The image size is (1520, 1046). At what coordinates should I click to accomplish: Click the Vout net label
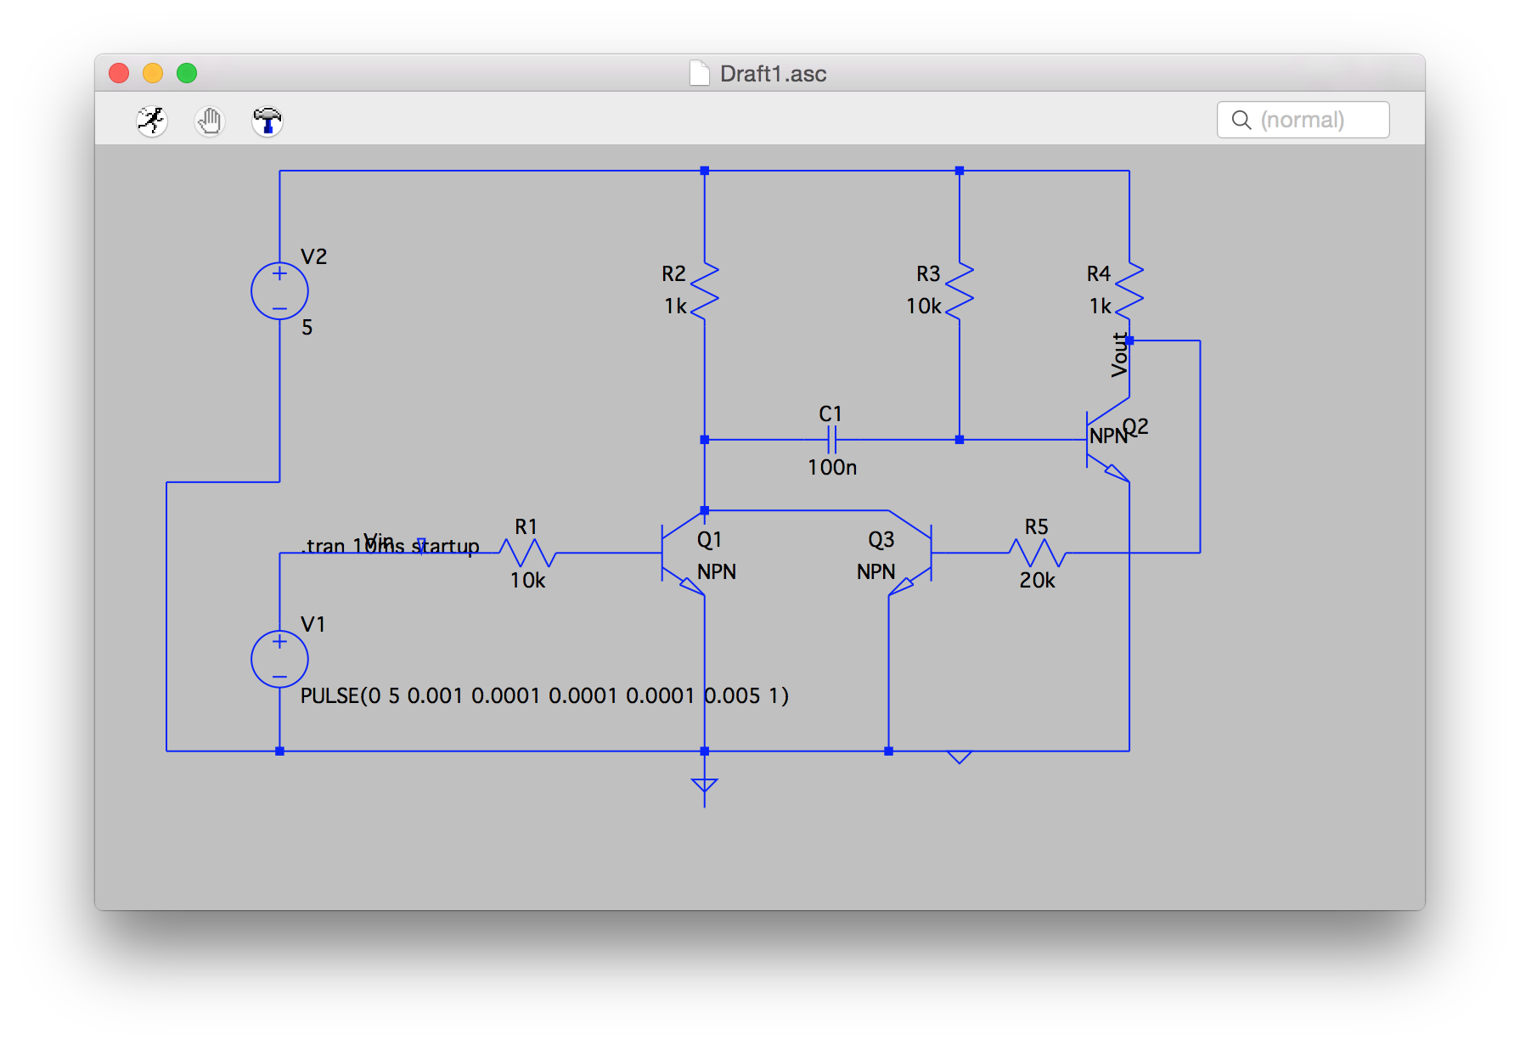(1120, 355)
